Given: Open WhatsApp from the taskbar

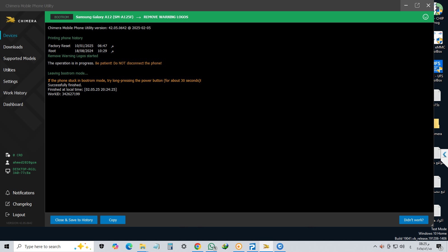Looking at the screenshot, I should pyautogui.click(x=211, y=246).
